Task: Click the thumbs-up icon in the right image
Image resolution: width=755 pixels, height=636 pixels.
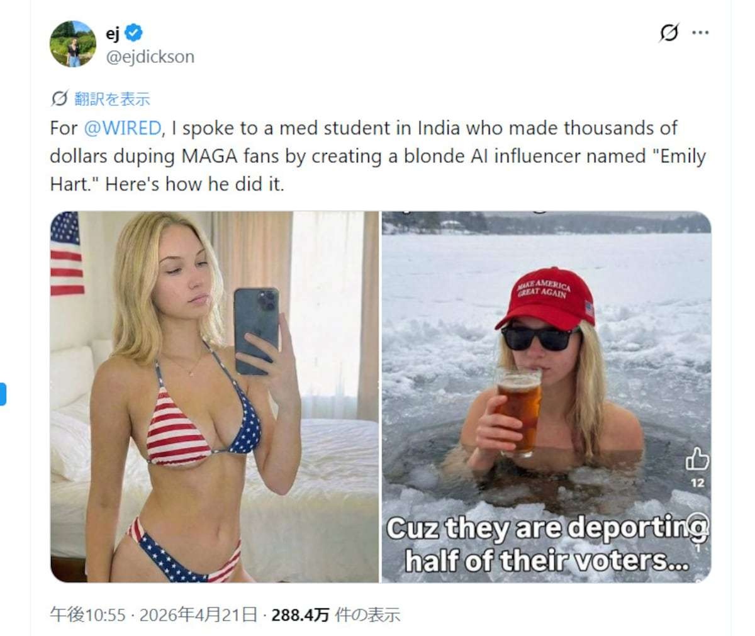Action: coord(697,459)
